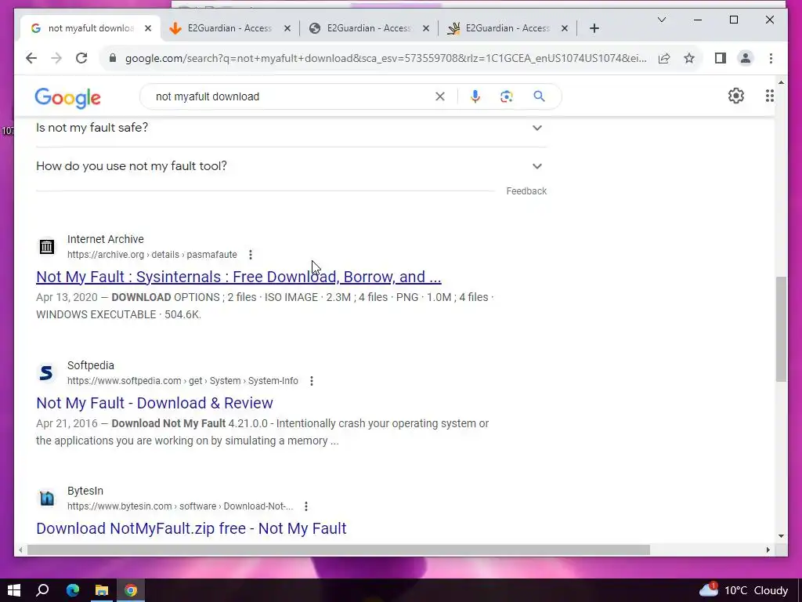Viewport: 802px width, 602px height.
Task: Go back to previous page in Chrome
Action: pos(31,58)
